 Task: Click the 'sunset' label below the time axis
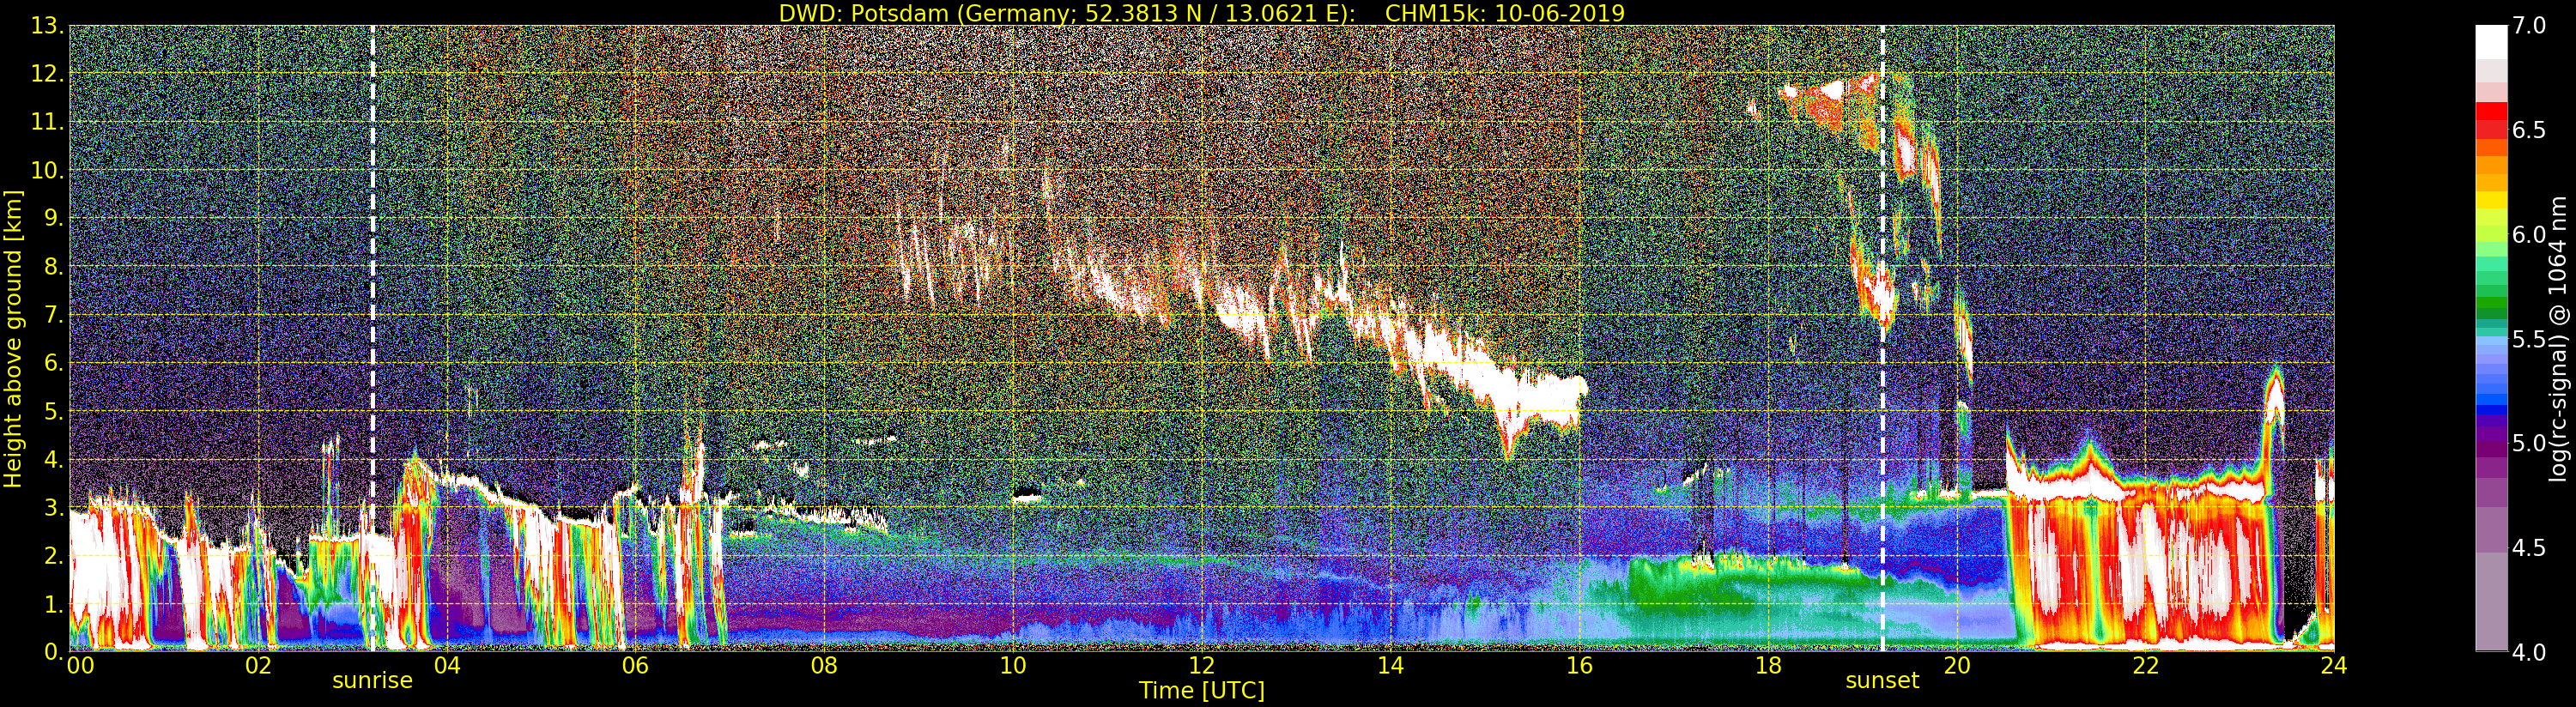point(1882,681)
